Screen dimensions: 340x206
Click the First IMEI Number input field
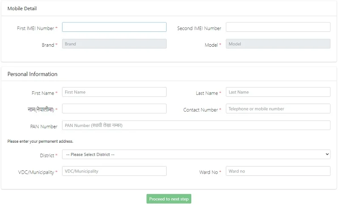click(x=114, y=27)
